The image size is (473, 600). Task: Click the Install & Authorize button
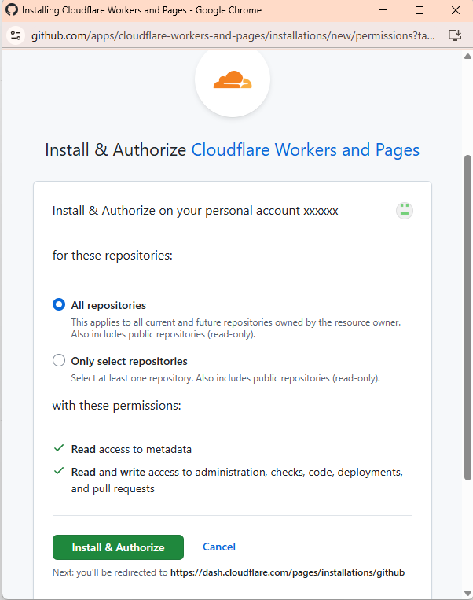pyautogui.click(x=118, y=547)
